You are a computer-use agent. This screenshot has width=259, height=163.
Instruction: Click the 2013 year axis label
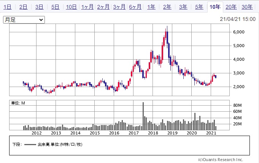tap(56, 133)
